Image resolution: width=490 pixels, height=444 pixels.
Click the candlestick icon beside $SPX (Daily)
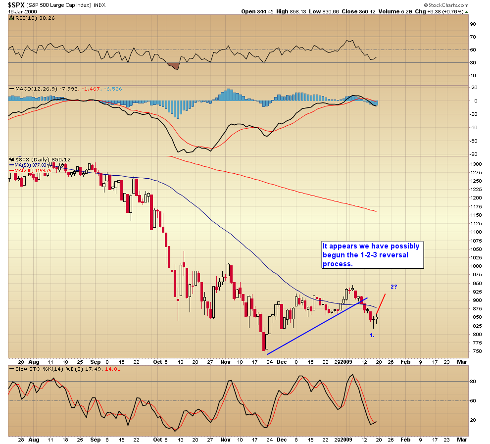pyautogui.click(x=12, y=160)
